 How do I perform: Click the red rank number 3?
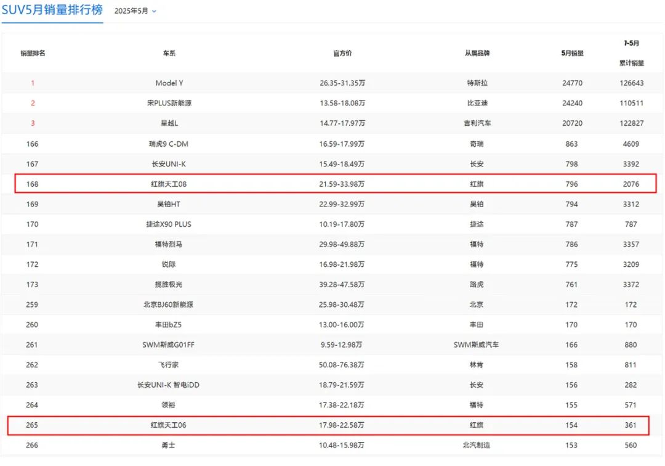[x=33, y=123]
